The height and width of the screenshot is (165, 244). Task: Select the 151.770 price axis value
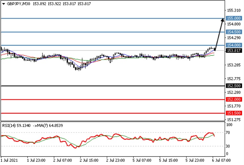[x=234, y=106]
